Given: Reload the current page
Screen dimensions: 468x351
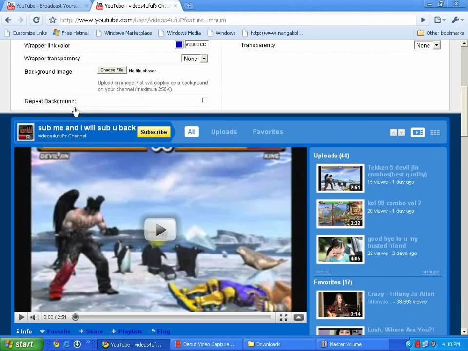Looking at the screenshot, I should (37, 20).
